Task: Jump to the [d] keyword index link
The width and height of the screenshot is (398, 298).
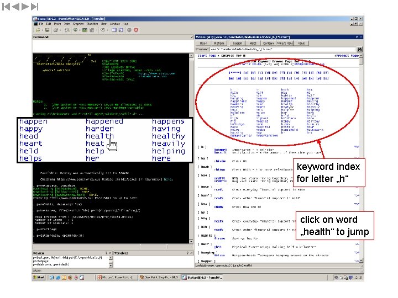Action: [x=268, y=73]
